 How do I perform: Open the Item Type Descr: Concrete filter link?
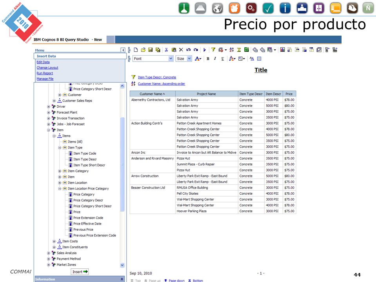(157, 77)
